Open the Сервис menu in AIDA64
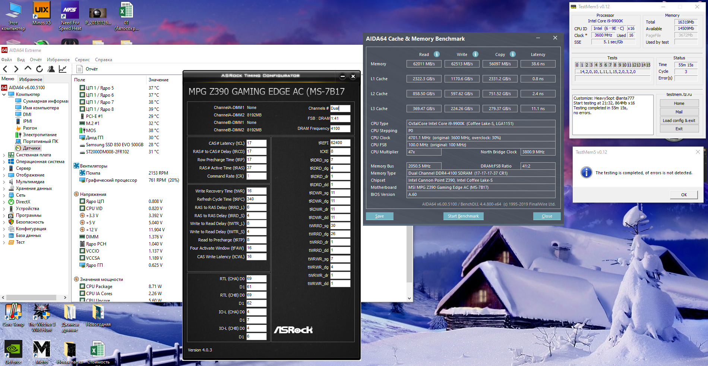708x366 pixels. pos(82,60)
